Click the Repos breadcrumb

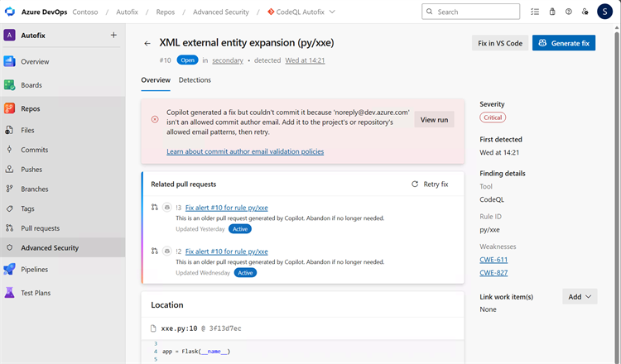tap(165, 12)
